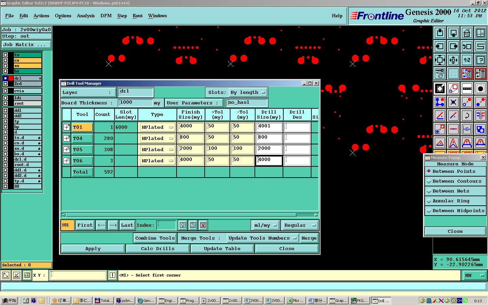Image resolution: width=488 pixels, height=305 pixels.
Task: Toggle the 2rd layer checkbox
Action: coord(5,84)
